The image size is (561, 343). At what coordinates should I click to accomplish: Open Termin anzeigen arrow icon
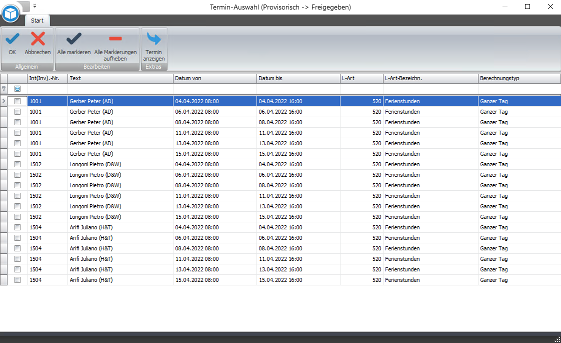coord(154,40)
